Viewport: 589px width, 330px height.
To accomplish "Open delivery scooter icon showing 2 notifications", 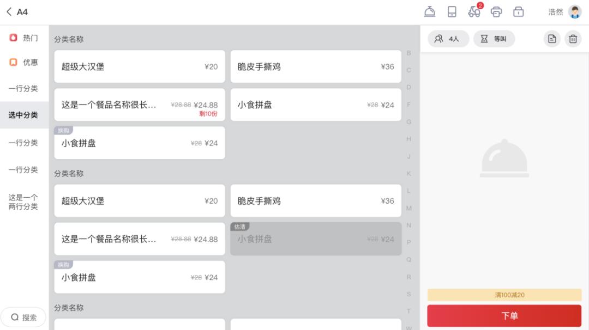I will pyautogui.click(x=474, y=11).
